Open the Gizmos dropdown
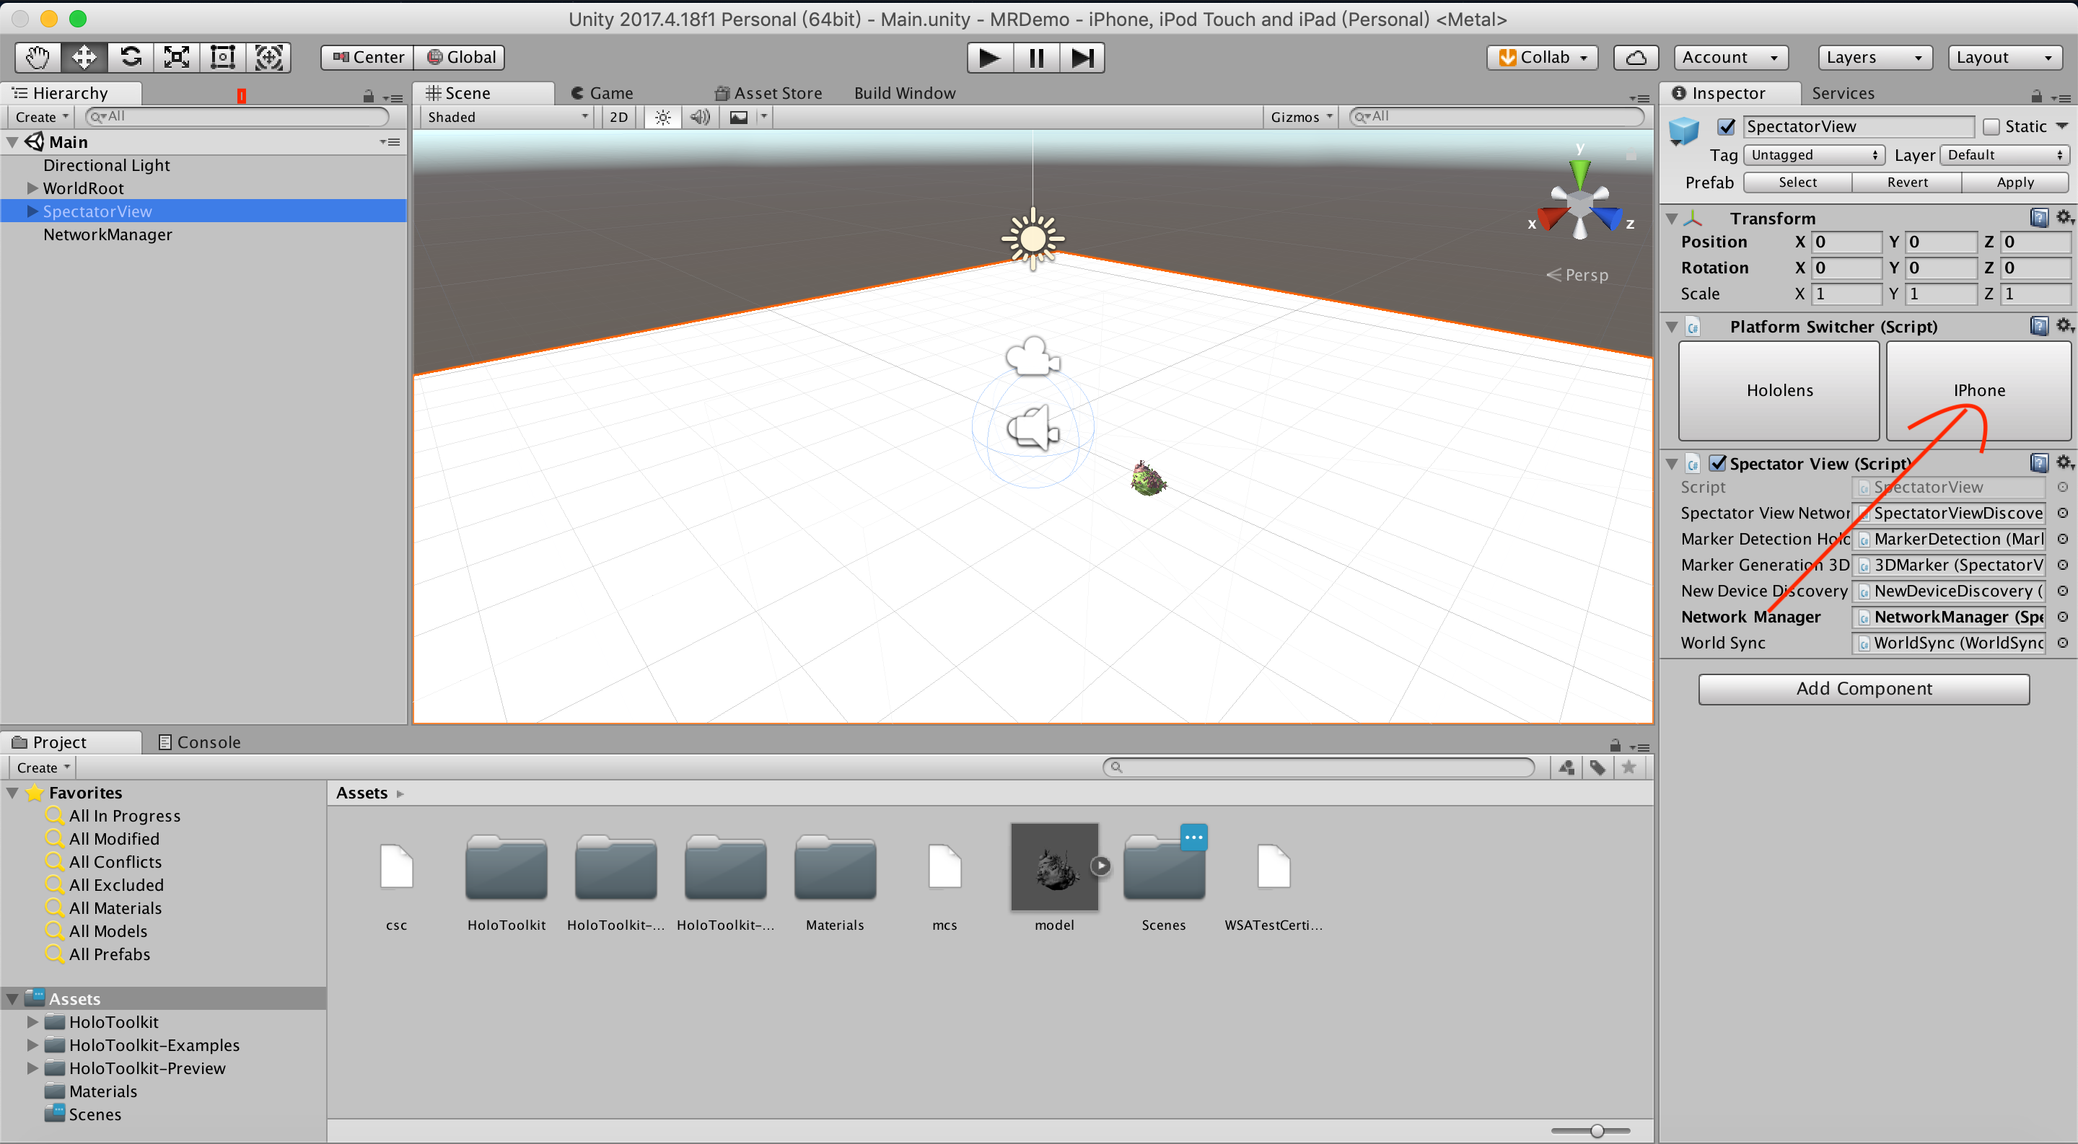The height and width of the screenshot is (1144, 2078). click(1300, 117)
